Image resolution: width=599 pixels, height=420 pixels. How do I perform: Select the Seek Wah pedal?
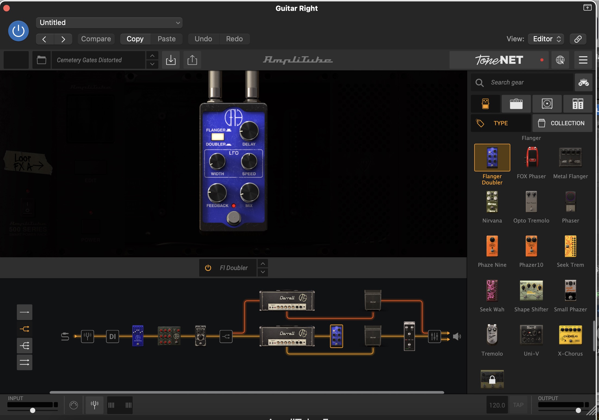click(x=492, y=291)
